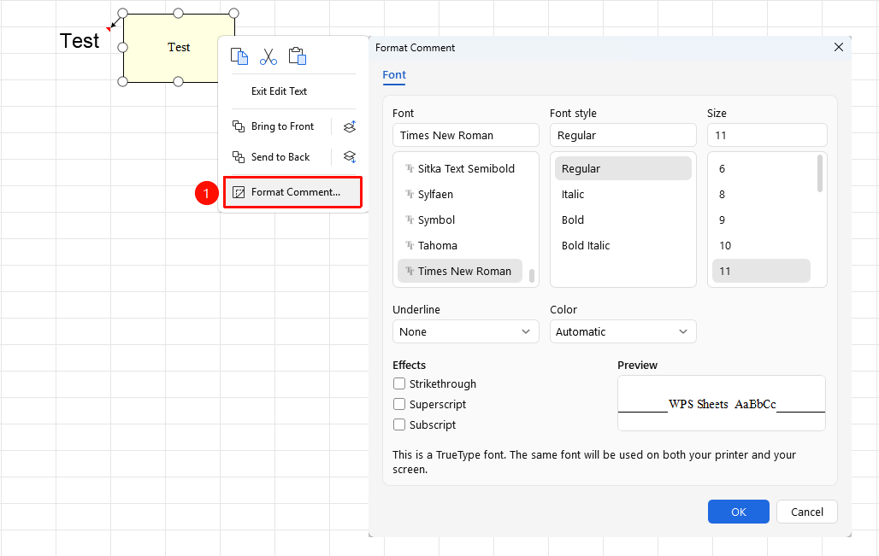
Task: Select font size 9
Action: (761, 220)
